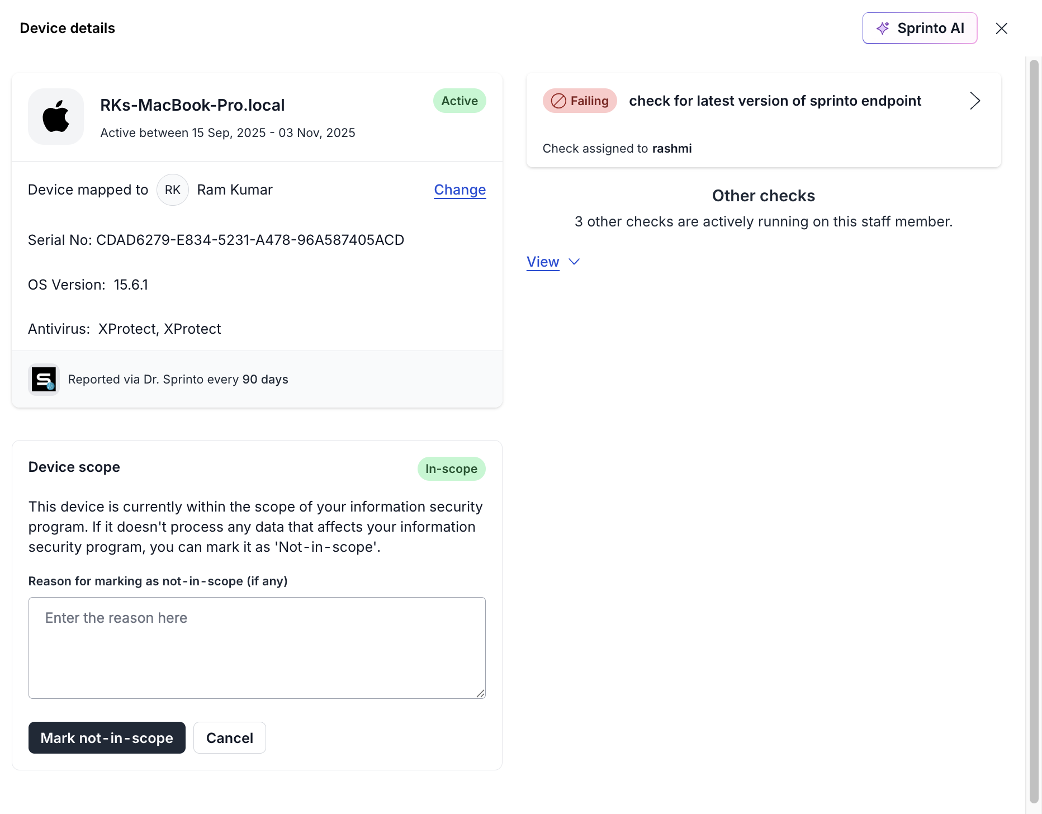This screenshot has height=814, width=1042.
Task: Close the Device details panel
Action: pyautogui.click(x=1001, y=29)
